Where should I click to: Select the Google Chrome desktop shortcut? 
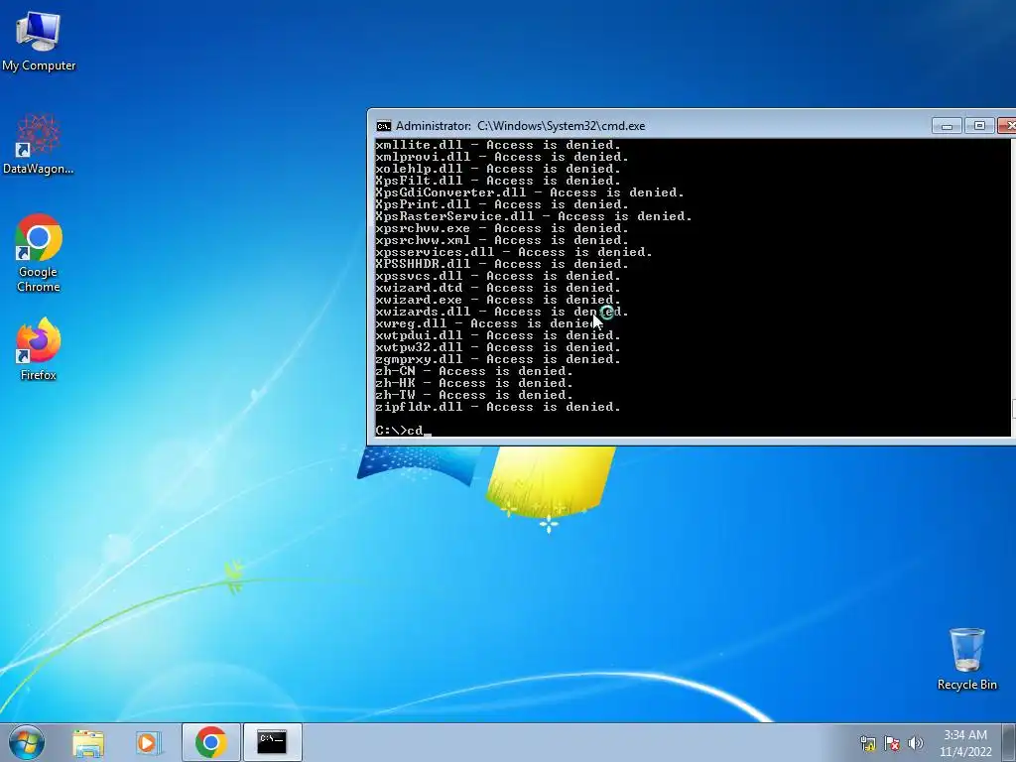tap(39, 253)
